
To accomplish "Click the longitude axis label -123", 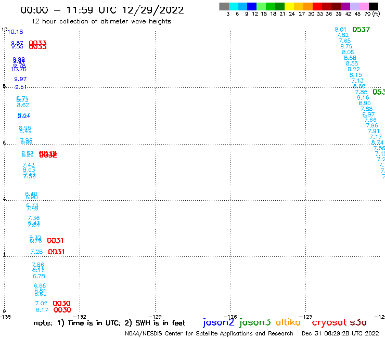I will tap(306, 317).
